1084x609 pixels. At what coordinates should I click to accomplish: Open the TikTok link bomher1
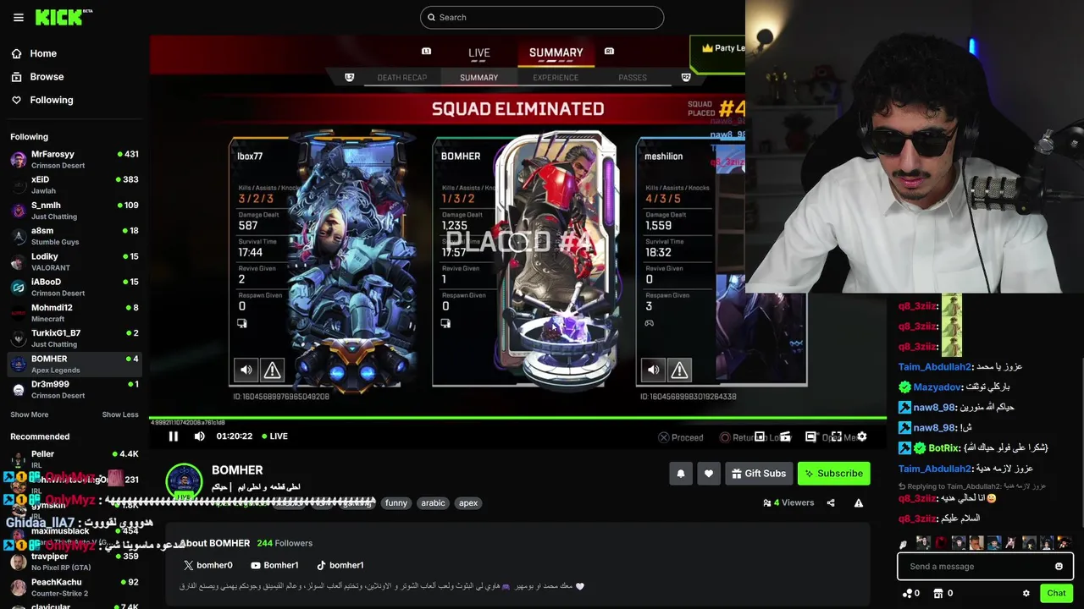[340, 565]
